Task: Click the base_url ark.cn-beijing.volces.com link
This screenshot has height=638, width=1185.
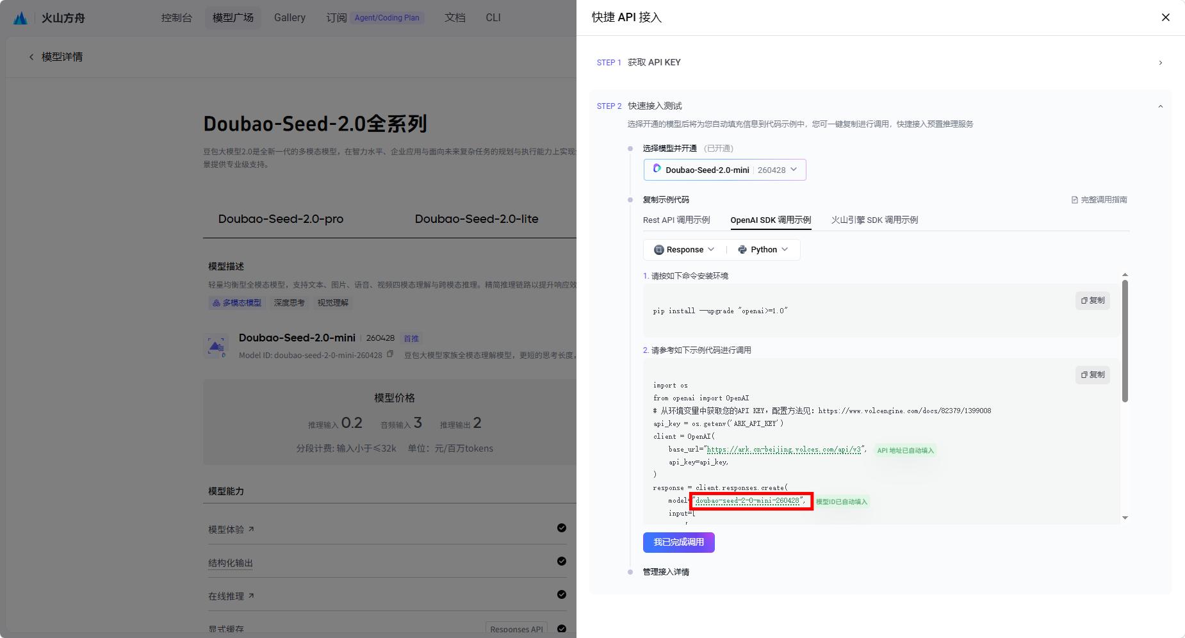Action: [784, 450]
